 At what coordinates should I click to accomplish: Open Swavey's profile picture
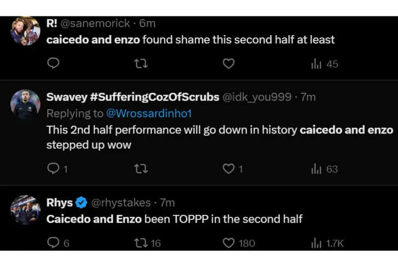26,105
